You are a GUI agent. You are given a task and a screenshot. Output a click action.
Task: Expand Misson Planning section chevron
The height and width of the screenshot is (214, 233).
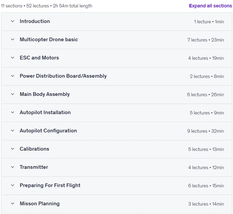tap(13, 204)
